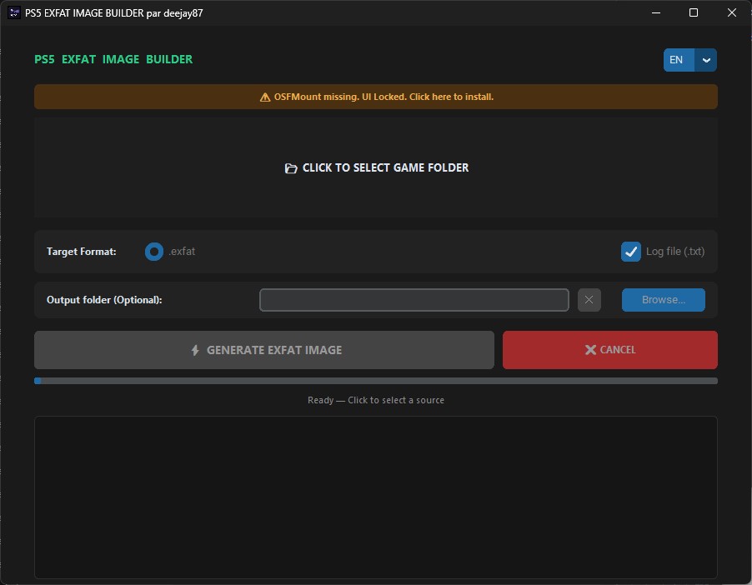Select the .exfat target format radio
The width and height of the screenshot is (752, 585).
tap(154, 252)
